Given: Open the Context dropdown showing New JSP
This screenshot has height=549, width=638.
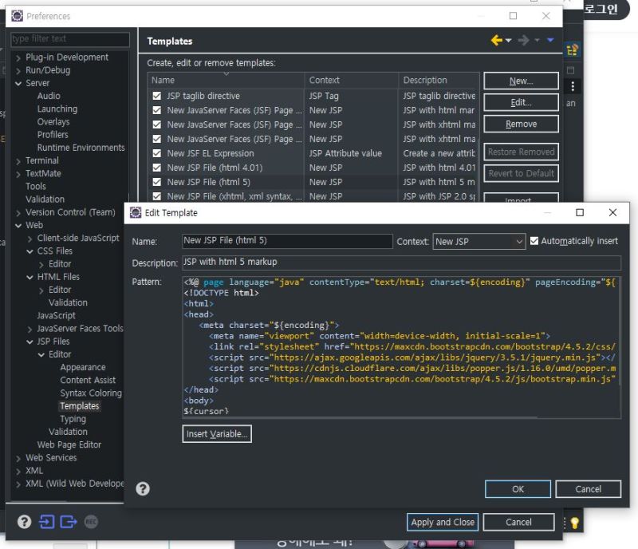Looking at the screenshot, I should pos(479,241).
